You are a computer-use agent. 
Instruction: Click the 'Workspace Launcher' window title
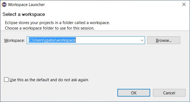pyautogui.click(x=26, y=5)
